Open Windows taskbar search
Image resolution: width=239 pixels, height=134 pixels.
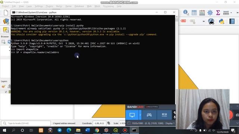[x=13, y=130]
